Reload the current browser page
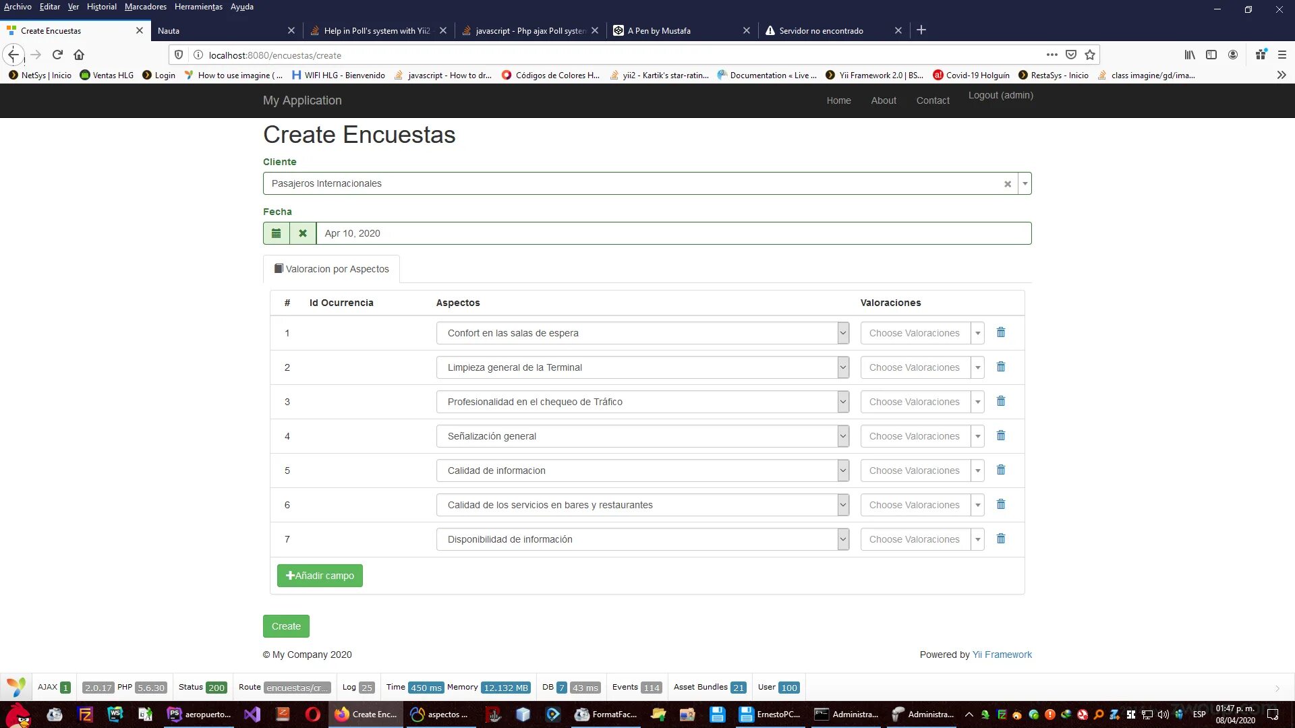1295x728 pixels. tap(57, 55)
